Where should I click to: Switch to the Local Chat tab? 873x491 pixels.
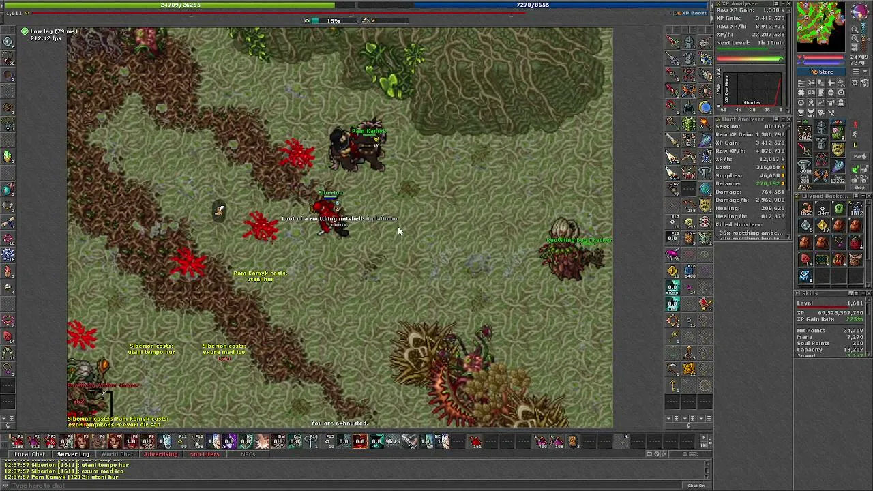(x=30, y=454)
